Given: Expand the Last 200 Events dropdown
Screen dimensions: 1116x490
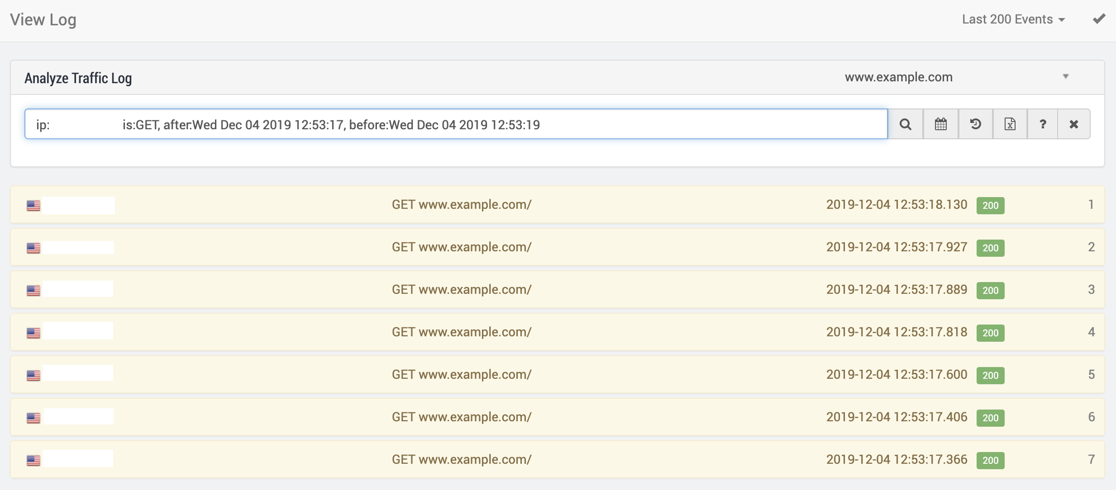Looking at the screenshot, I should pyautogui.click(x=1013, y=19).
